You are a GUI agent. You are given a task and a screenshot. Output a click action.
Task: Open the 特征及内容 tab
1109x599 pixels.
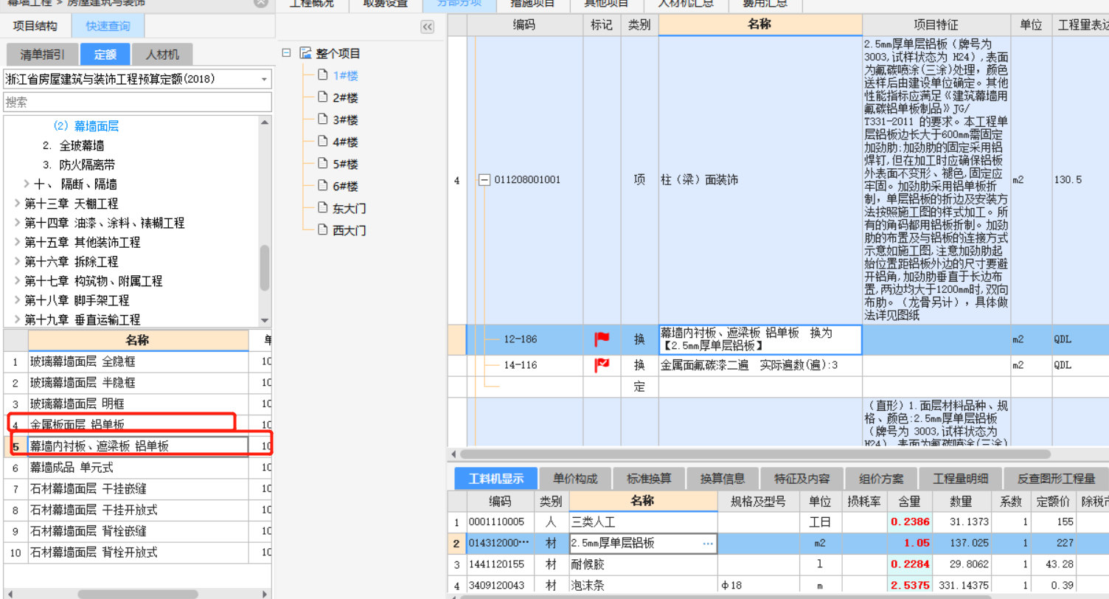[x=802, y=478]
